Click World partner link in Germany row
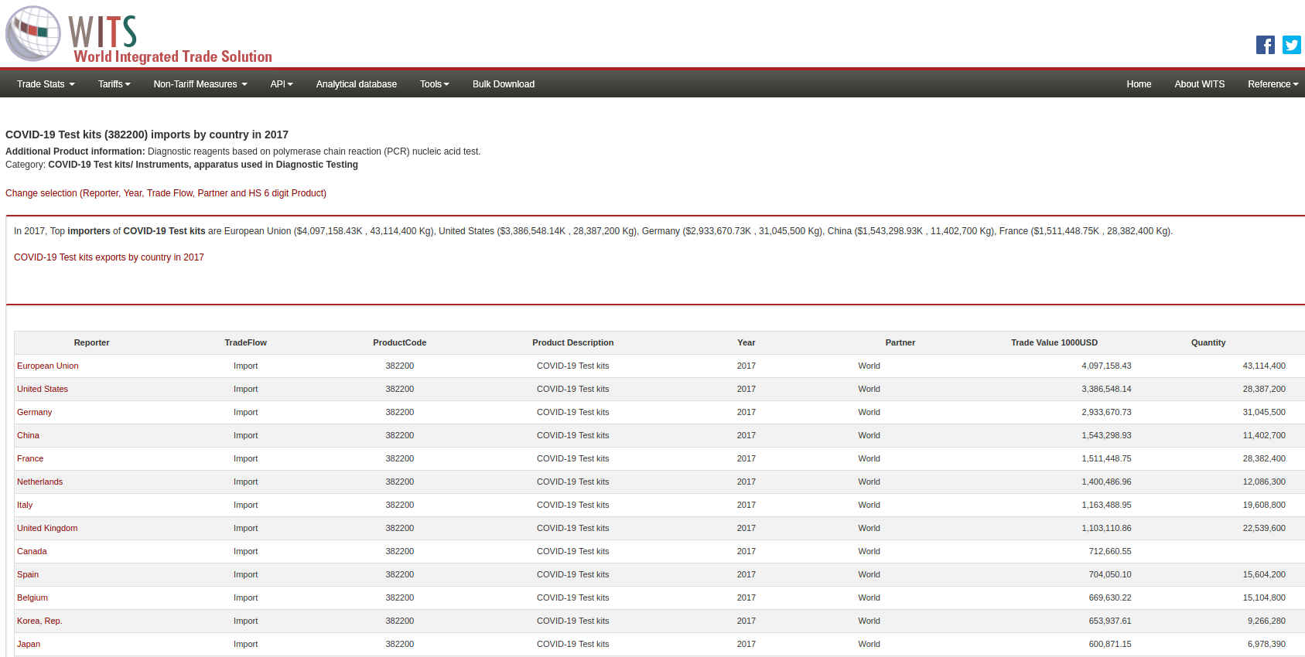Image resolution: width=1305 pixels, height=657 pixels. [x=869, y=413]
